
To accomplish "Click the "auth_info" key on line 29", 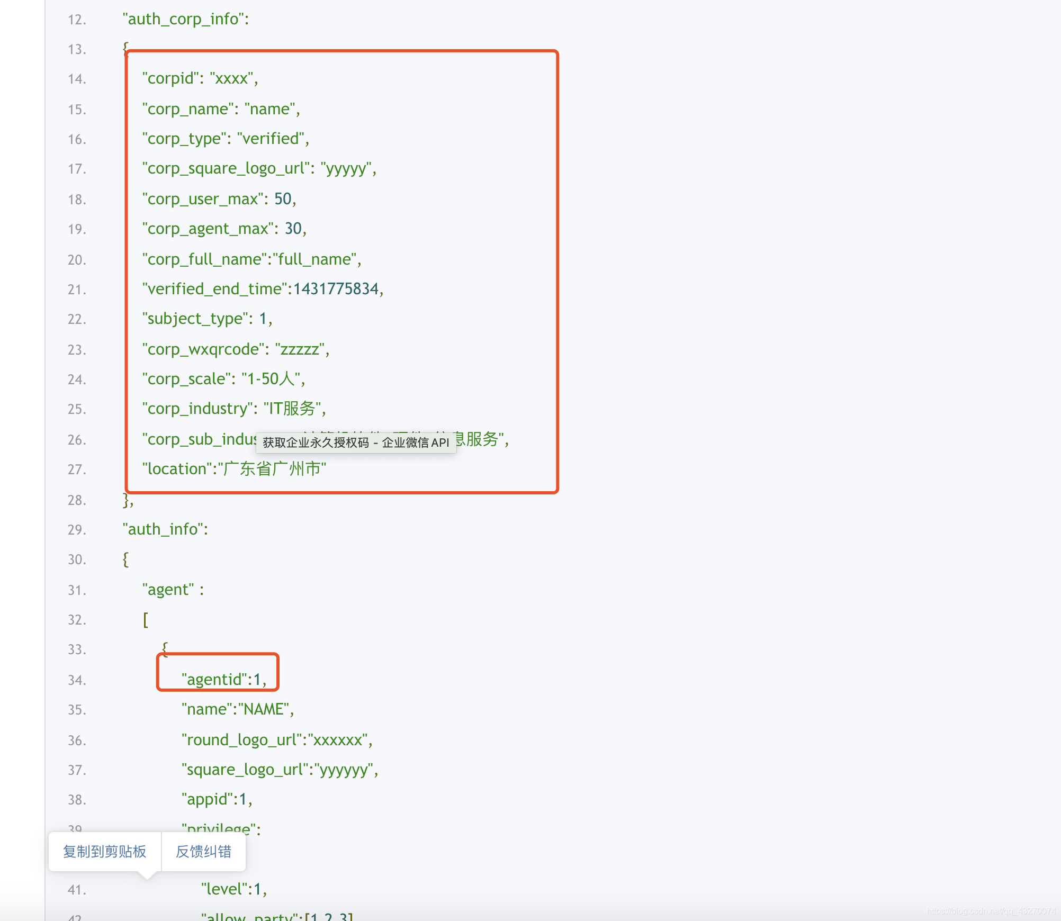I will pyautogui.click(x=163, y=529).
